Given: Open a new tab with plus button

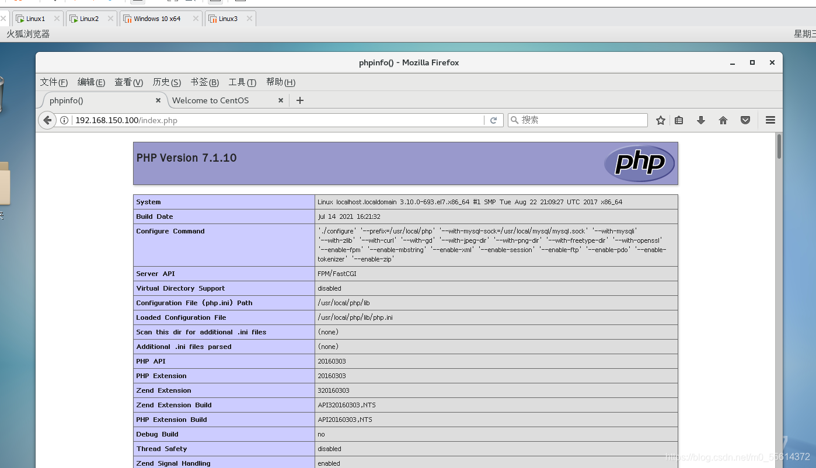Looking at the screenshot, I should tap(300, 100).
